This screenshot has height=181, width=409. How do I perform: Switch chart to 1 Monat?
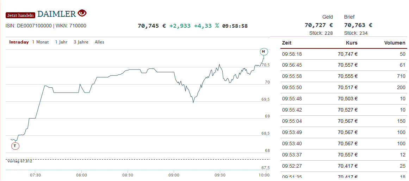pos(41,42)
